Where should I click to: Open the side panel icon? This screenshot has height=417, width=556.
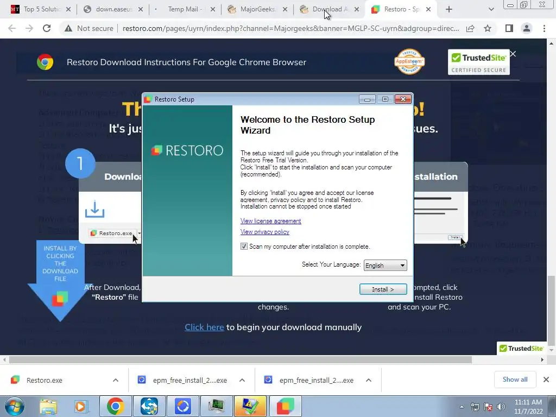tap(509, 28)
